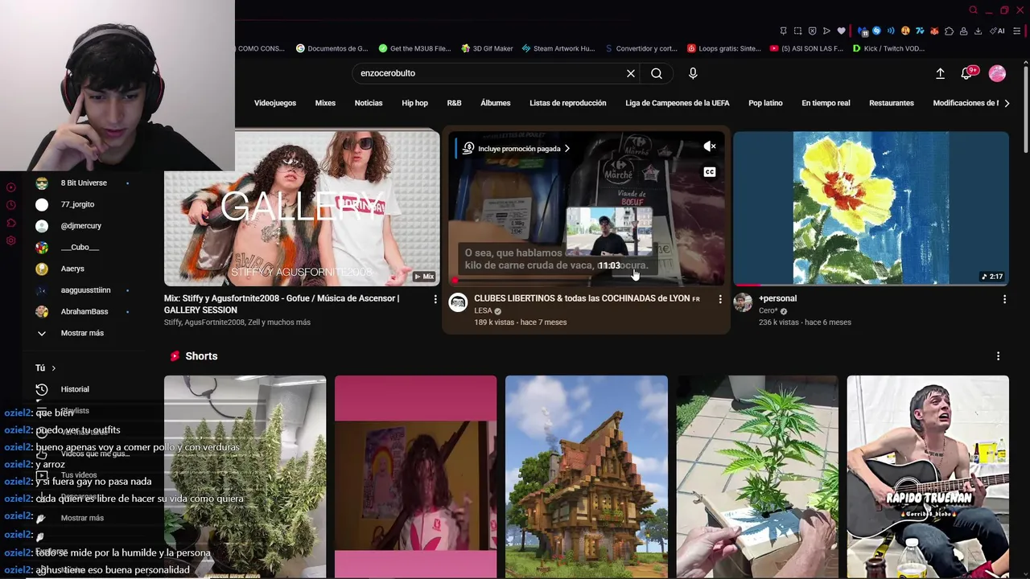Select the Mixes chip
This screenshot has height=579, width=1030.
325,103
